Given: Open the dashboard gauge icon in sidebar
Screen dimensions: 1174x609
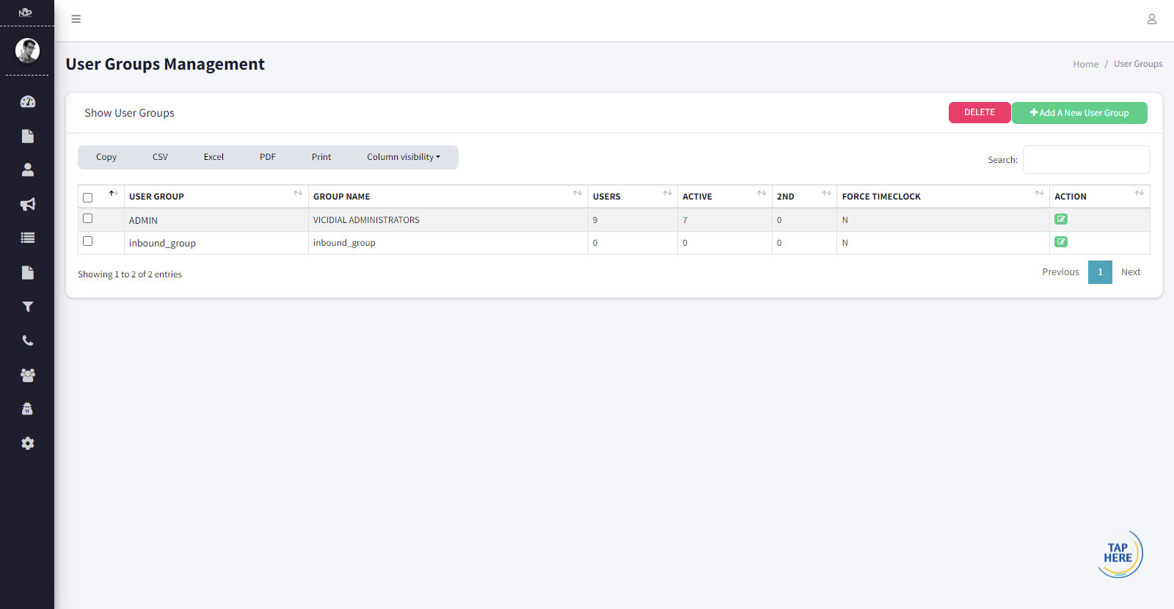Looking at the screenshot, I should click(28, 102).
